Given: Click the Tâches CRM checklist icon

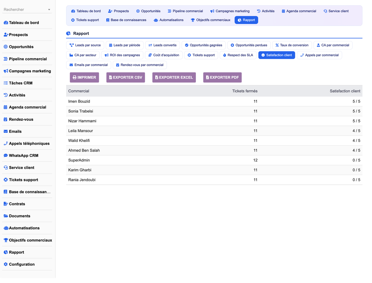Looking at the screenshot, I should click(x=6, y=83).
